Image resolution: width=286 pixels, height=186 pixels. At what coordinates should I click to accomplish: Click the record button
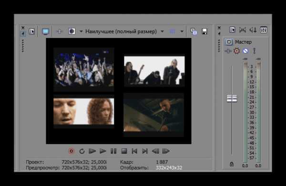click(x=71, y=151)
